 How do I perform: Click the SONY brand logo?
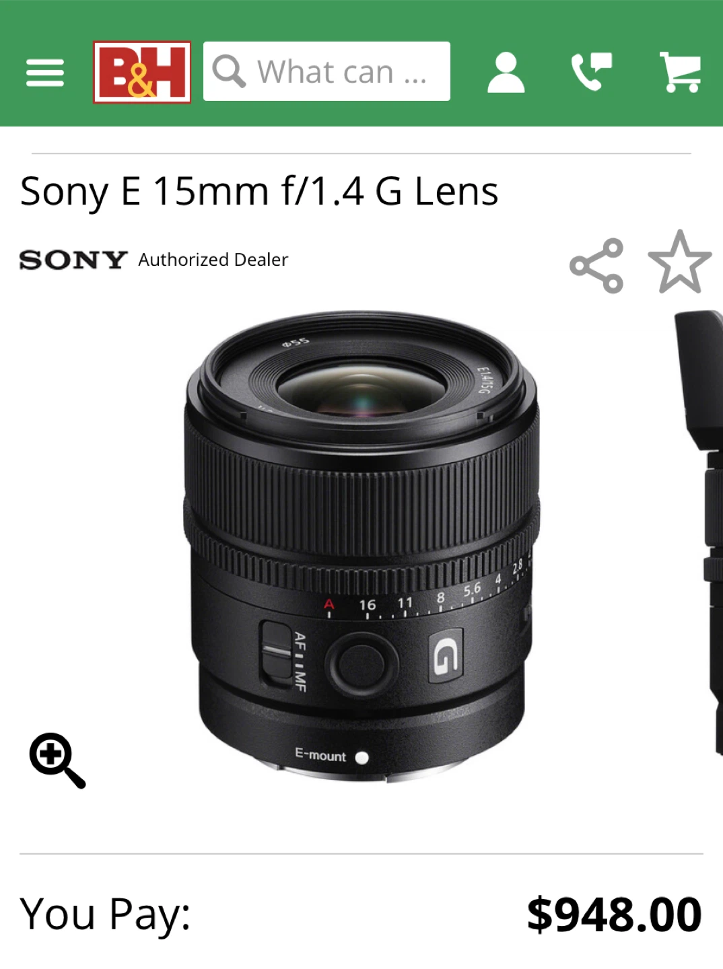point(73,260)
